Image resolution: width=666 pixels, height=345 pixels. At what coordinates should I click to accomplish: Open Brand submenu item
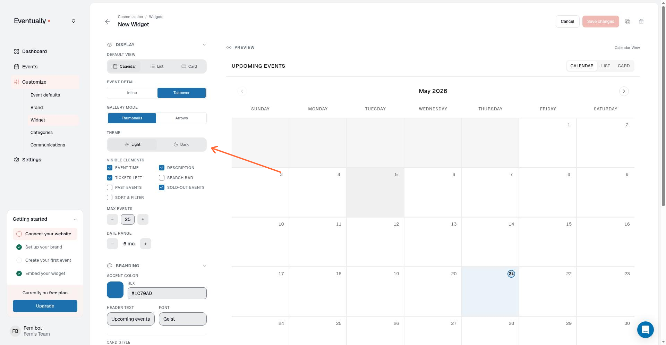(x=36, y=108)
